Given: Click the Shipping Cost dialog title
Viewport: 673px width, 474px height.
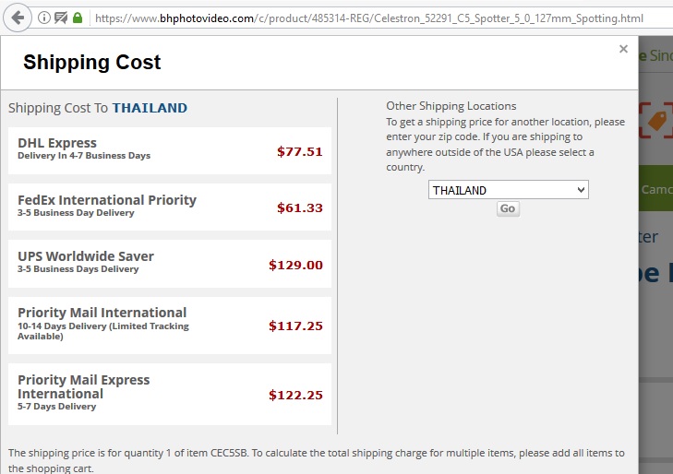Looking at the screenshot, I should tap(92, 63).
